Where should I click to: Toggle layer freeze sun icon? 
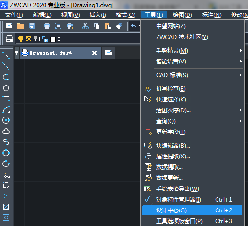click(29, 39)
